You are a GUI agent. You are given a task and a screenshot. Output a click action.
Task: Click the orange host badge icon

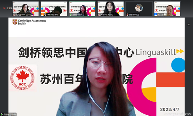(x=42, y=15)
